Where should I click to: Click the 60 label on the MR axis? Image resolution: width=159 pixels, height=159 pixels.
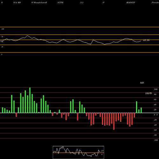coord(155,100)
